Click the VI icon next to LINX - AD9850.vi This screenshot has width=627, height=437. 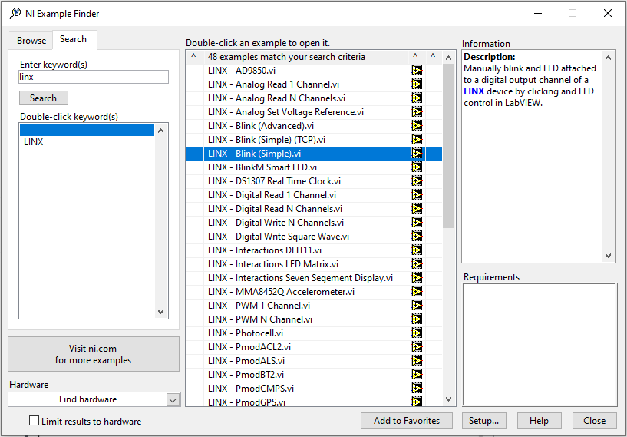tap(416, 71)
